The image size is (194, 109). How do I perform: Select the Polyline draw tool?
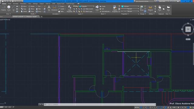point(3,8)
